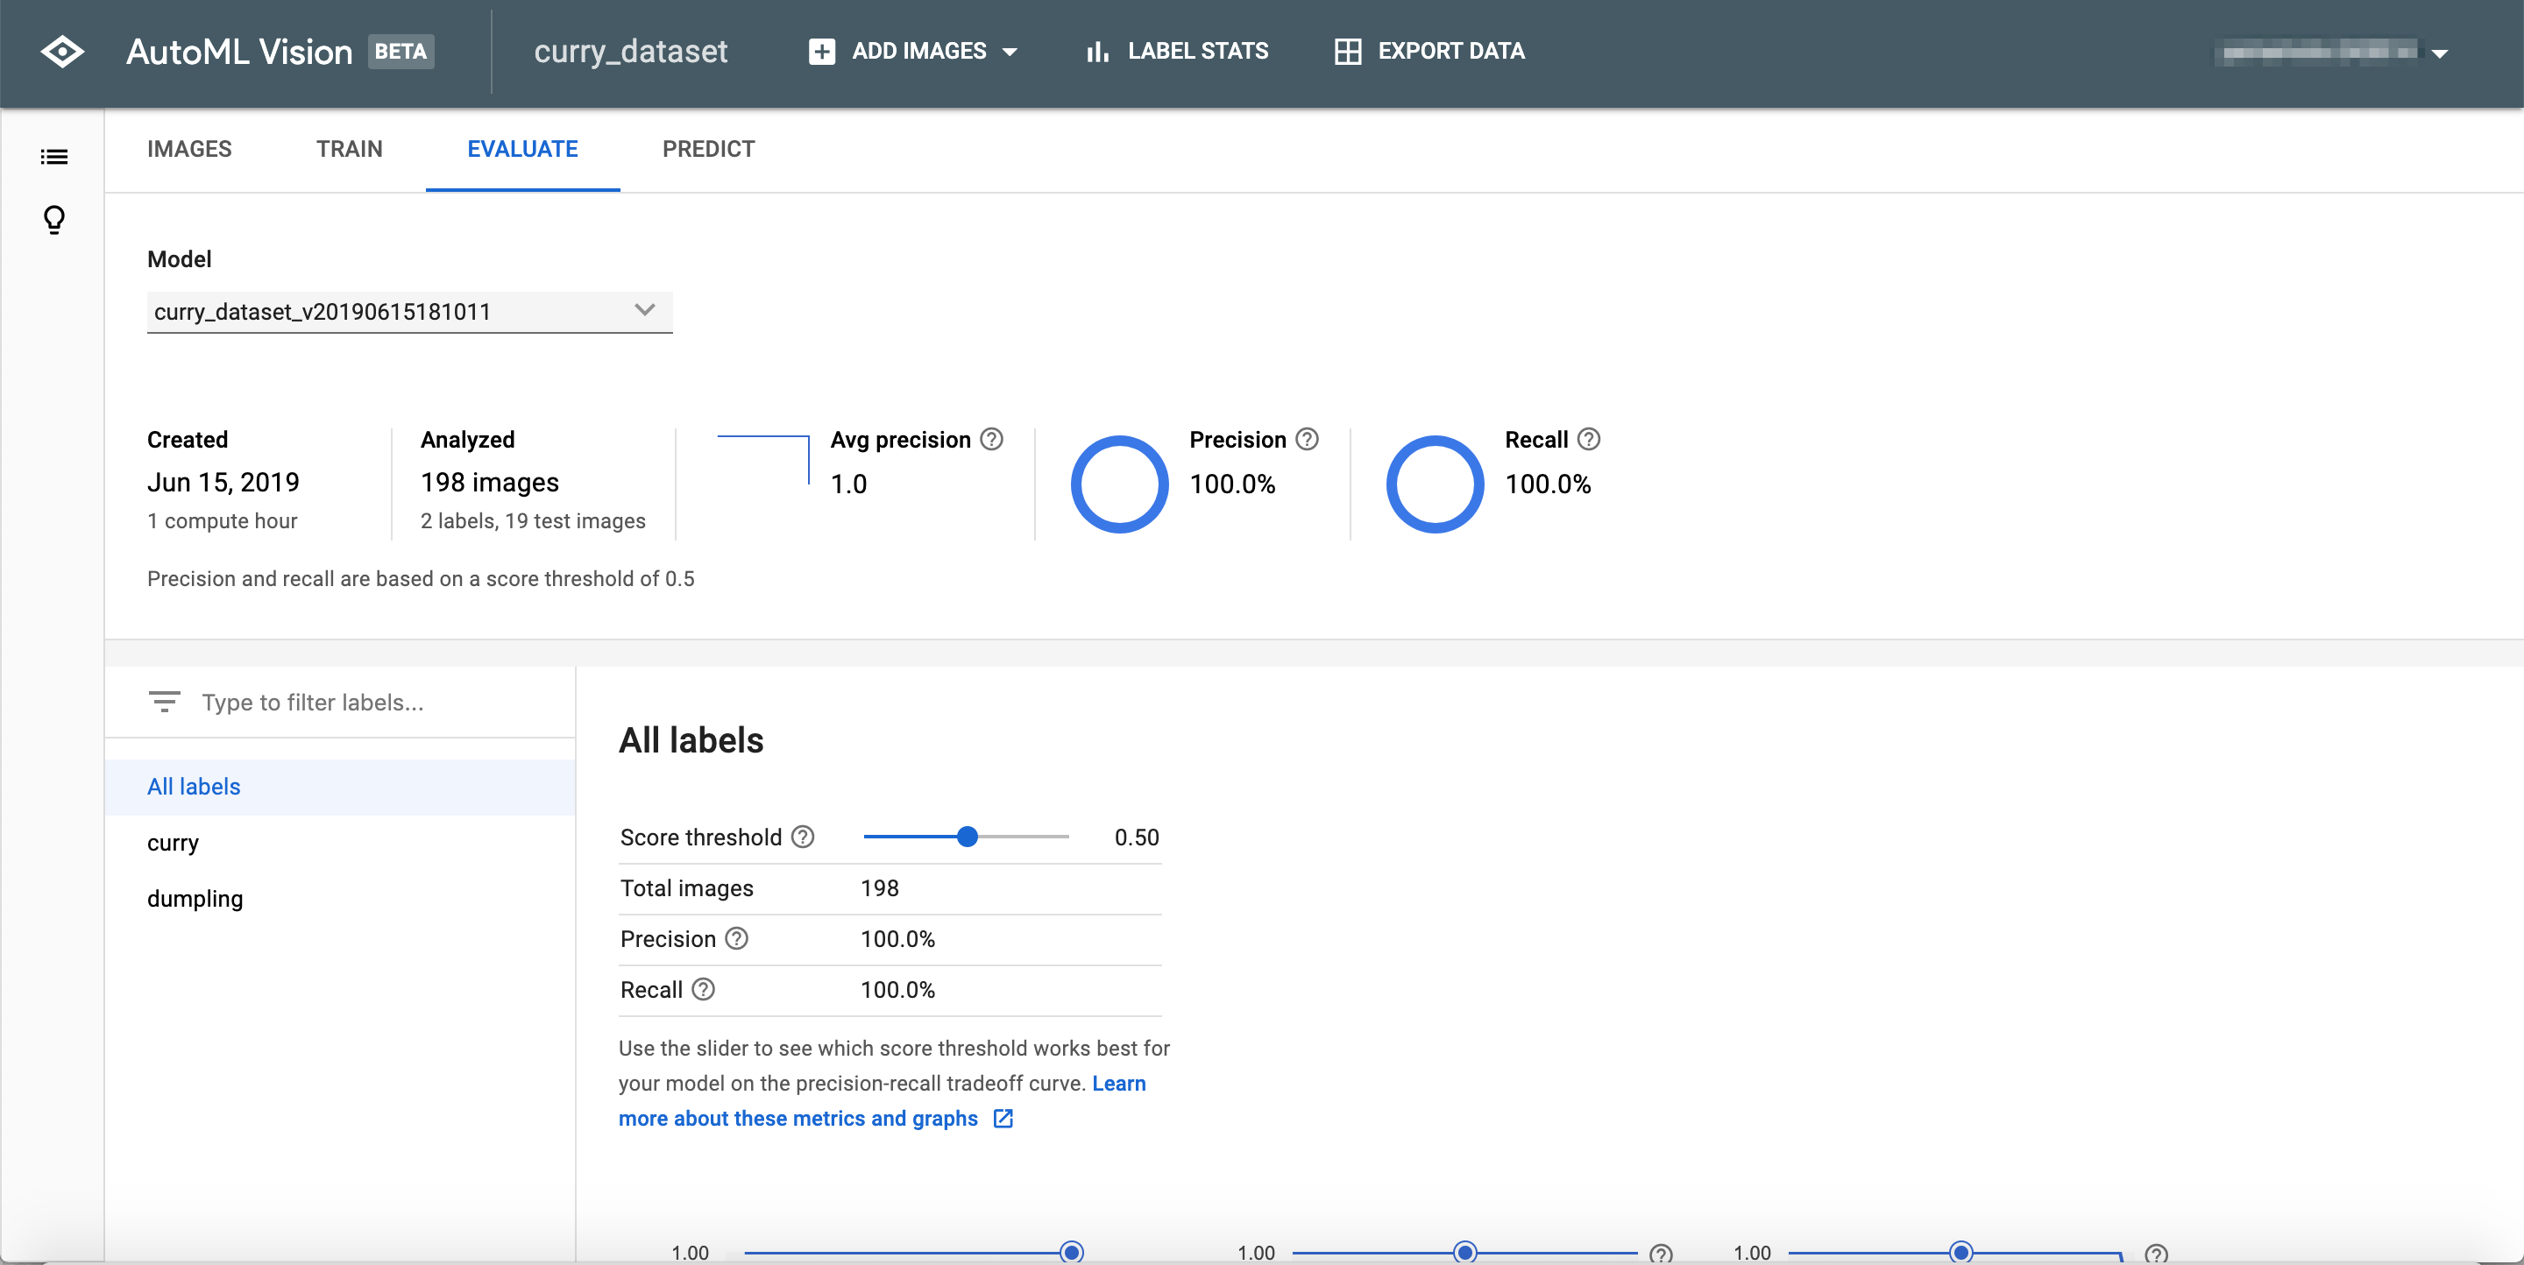
Task: Open help icon next to Precision header
Action: [1307, 440]
